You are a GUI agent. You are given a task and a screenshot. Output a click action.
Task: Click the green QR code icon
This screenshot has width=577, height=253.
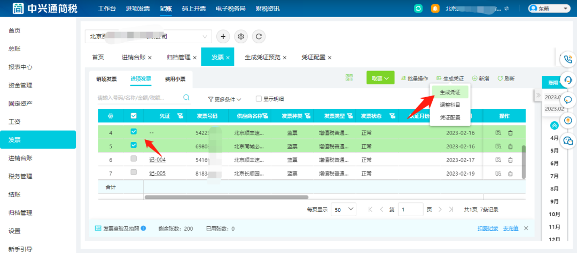[x=349, y=77]
